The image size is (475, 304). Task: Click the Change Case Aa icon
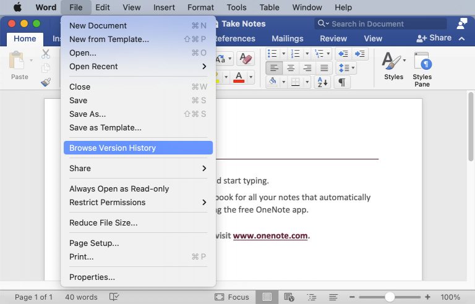[221, 59]
